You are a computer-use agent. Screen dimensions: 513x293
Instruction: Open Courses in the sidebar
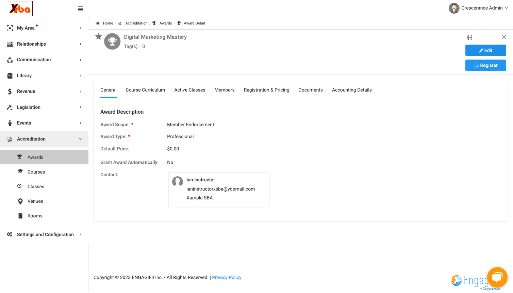(x=36, y=172)
